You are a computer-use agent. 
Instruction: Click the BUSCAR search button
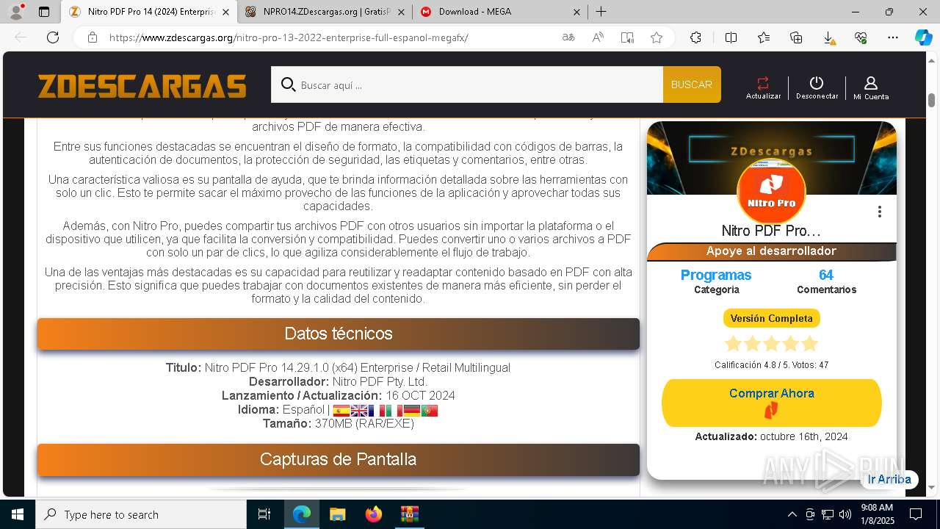pos(692,84)
